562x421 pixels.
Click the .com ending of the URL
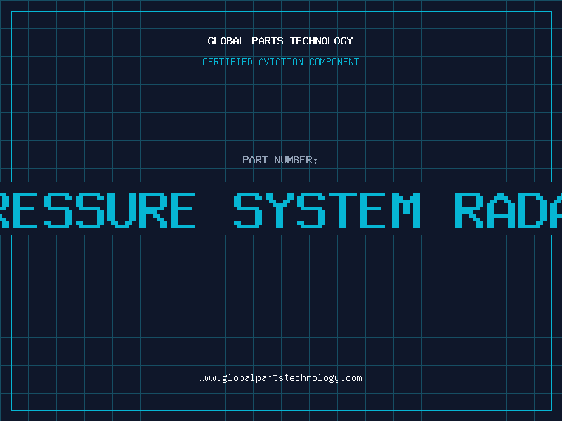click(x=351, y=377)
